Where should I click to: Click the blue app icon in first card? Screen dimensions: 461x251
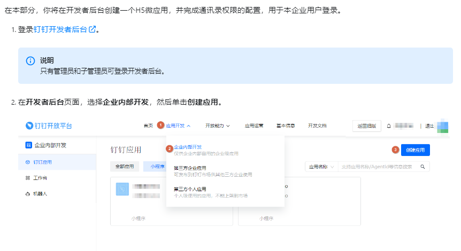[122, 189]
